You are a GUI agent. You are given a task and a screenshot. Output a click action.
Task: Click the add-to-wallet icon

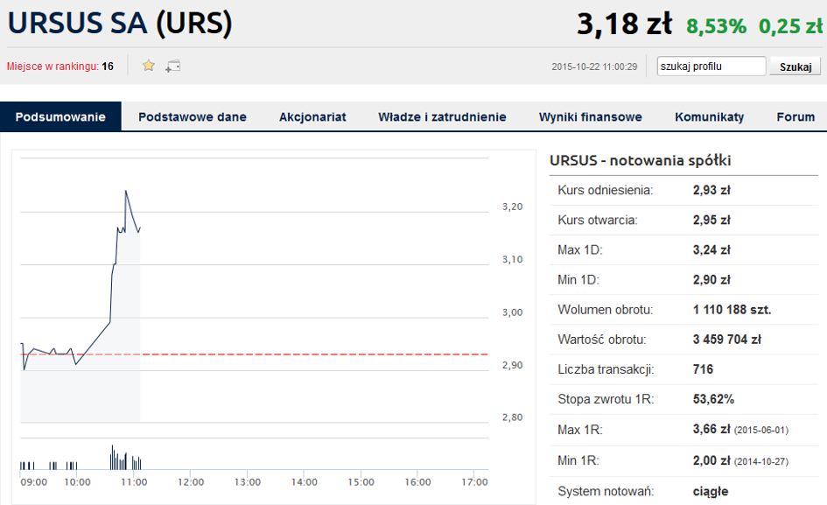pyautogui.click(x=172, y=66)
